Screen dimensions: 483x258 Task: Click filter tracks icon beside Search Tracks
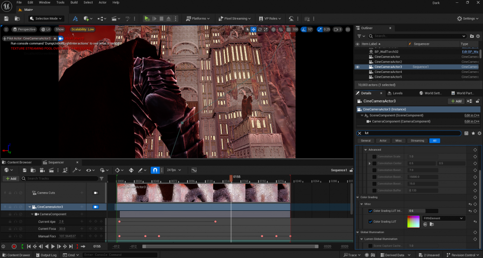(x=101, y=178)
